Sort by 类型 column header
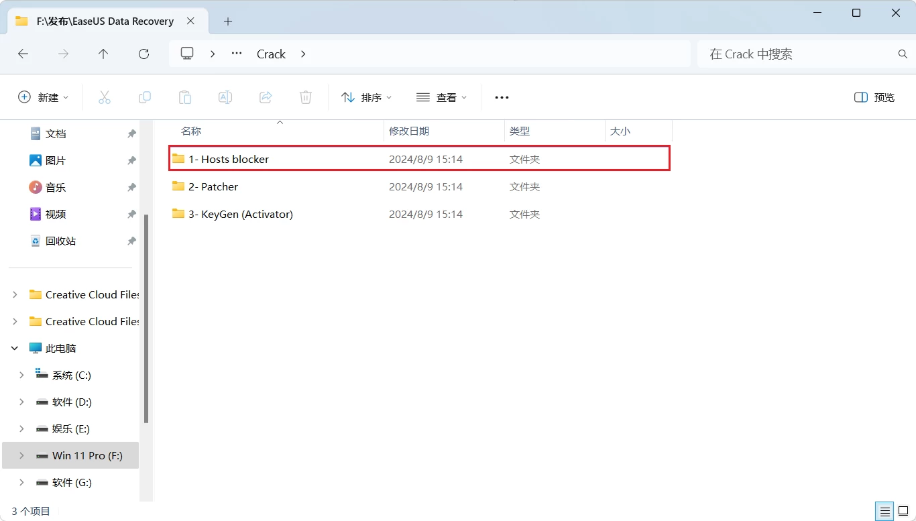 pos(555,131)
